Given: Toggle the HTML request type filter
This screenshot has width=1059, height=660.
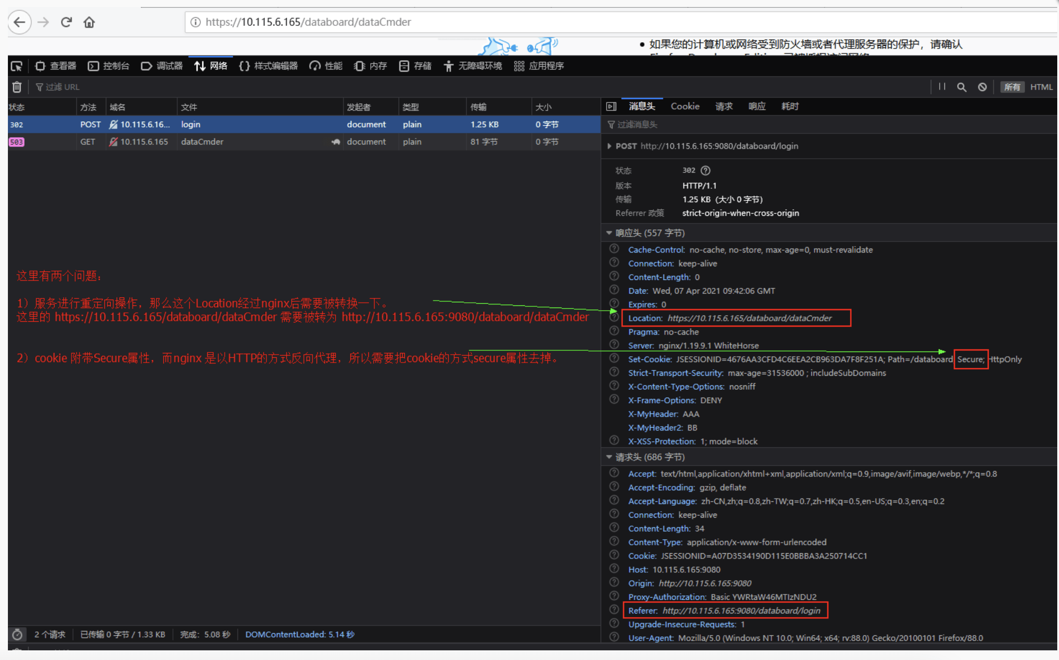Looking at the screenshot, I should click(1041, 87).
